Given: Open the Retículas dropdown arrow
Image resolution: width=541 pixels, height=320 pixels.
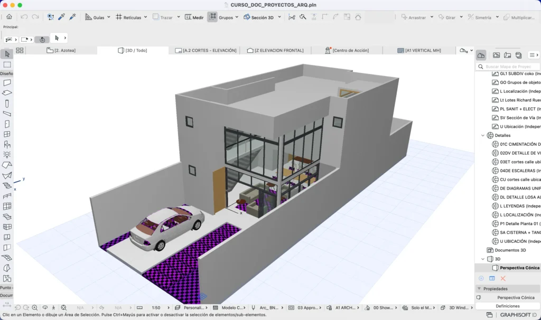Looking at the screenshot, I should point(146,17).
